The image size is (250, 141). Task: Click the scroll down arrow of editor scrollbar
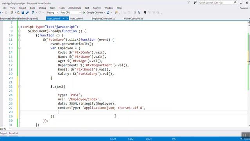[249, 125]
